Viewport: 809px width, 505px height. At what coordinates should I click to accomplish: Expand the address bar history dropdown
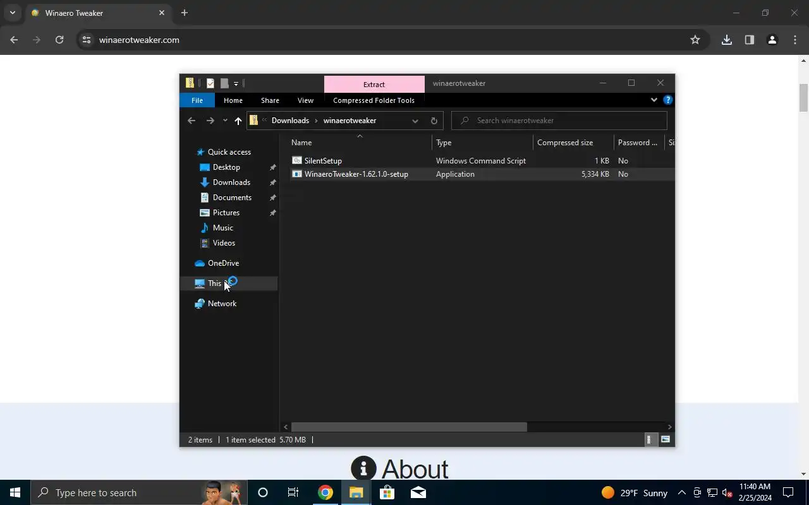(415, 121)
